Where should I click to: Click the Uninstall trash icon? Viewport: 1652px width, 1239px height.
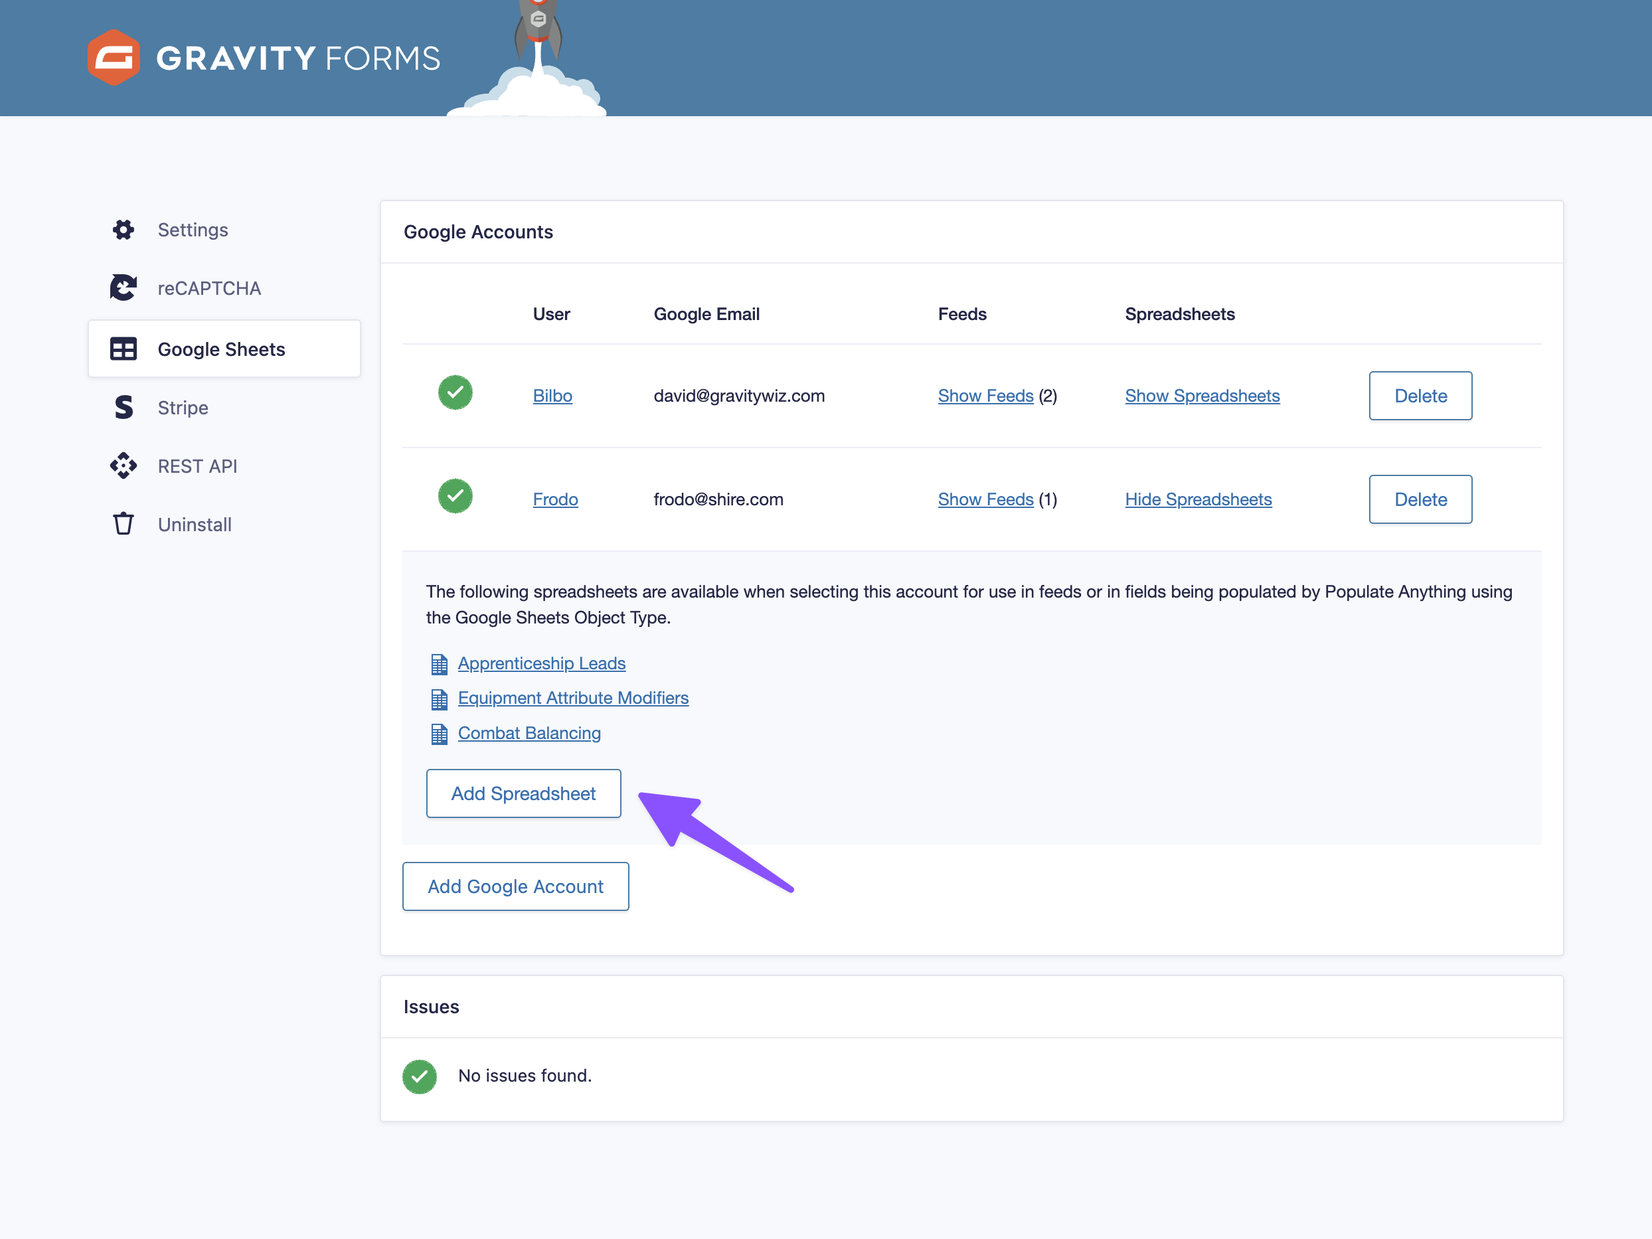[x=124, y=523]
